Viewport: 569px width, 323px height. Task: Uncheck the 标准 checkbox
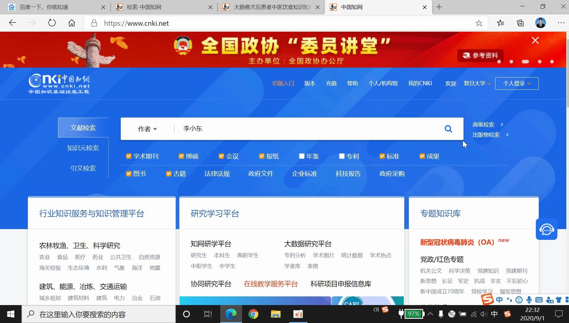pyautogui.click(x=382, y=156)
